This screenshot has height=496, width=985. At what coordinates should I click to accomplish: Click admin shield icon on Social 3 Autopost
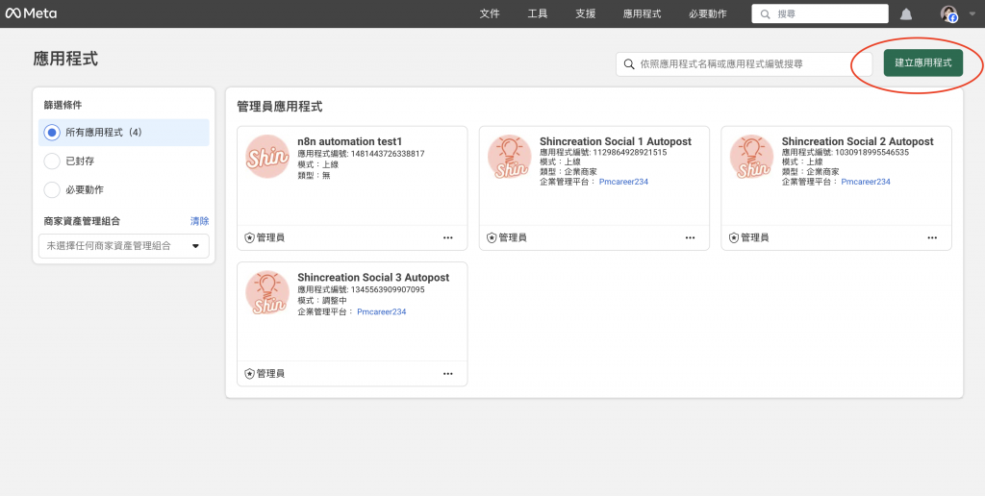point(249,374)
